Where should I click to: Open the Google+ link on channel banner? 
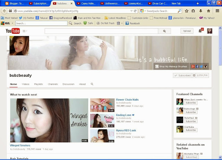click(x=193, y=67)
